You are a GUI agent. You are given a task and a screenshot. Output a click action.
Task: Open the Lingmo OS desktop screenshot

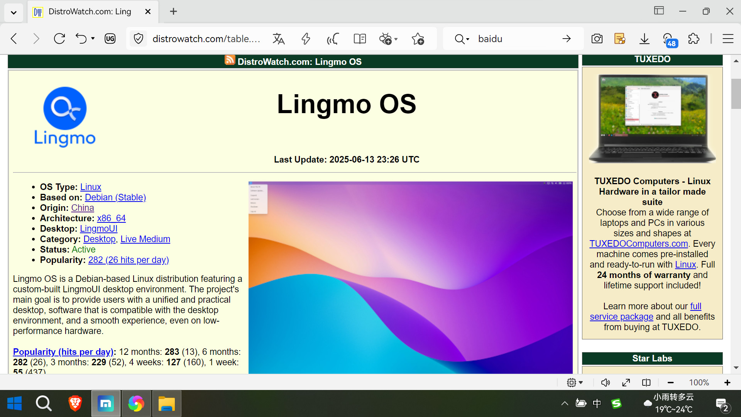[411, 277]
